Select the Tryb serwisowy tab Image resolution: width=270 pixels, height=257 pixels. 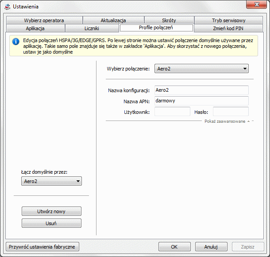click(x=228, y=20)
